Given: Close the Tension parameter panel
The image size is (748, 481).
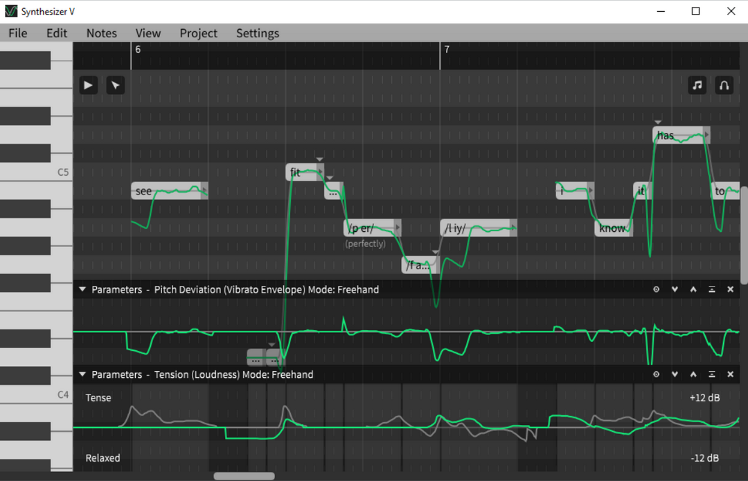Looking at the screenshot, I should click(x=730, y=374).
